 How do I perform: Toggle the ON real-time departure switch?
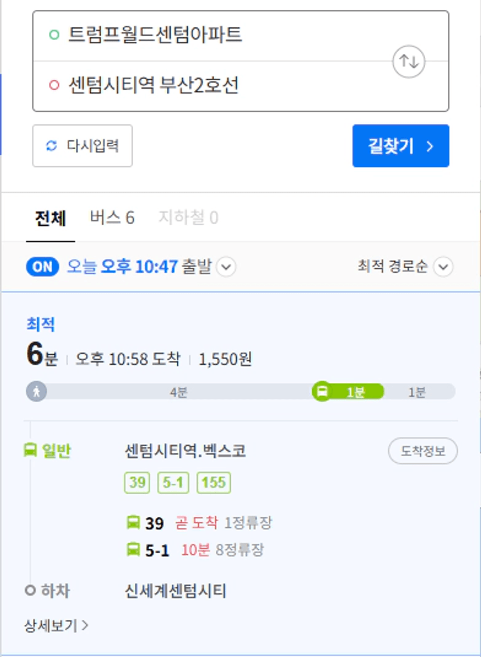click(x=42, y=267)
